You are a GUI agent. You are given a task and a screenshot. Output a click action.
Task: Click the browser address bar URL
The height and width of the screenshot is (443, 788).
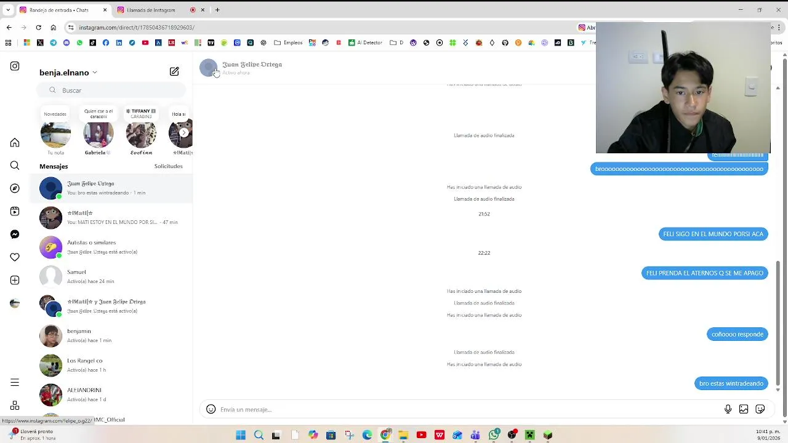[137, 27]
